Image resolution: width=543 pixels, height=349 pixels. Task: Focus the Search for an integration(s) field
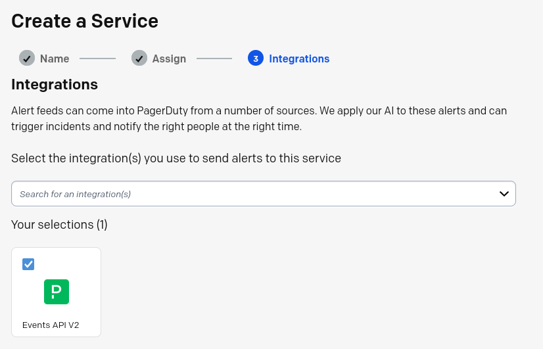(x=264, y=193)
